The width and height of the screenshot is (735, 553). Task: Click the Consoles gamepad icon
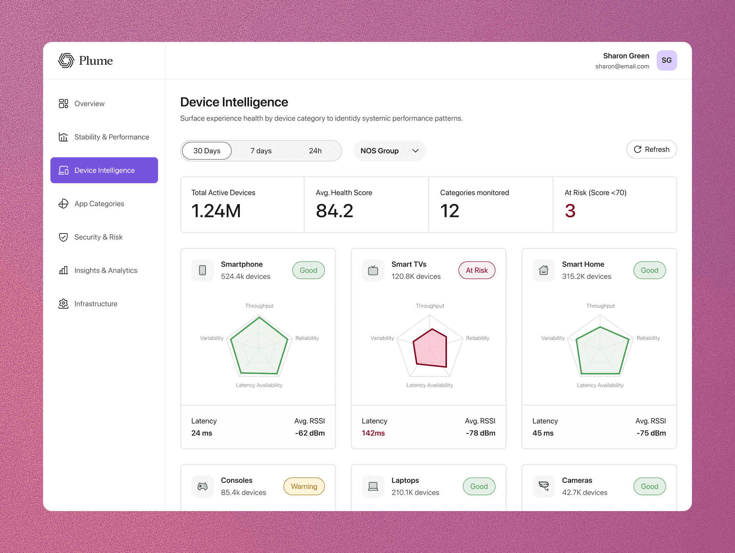pyautogui.click(x=202, y=486)
